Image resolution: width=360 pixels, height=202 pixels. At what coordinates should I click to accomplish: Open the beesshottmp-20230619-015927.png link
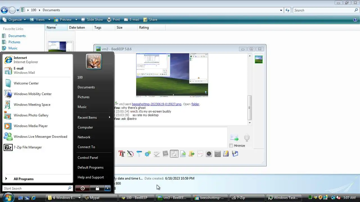(157, 104)
